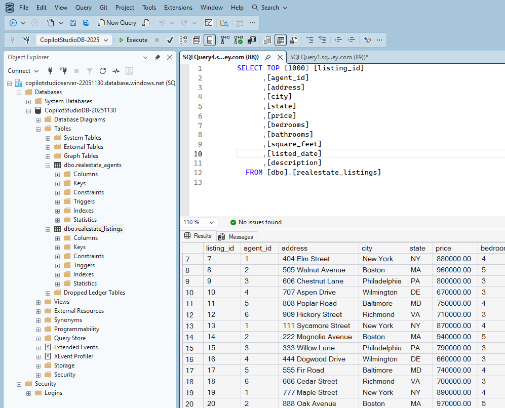505x408 pixels.
Task: Open the Activity Monitor icon in Object Explorer
Action: pos(116,71)
